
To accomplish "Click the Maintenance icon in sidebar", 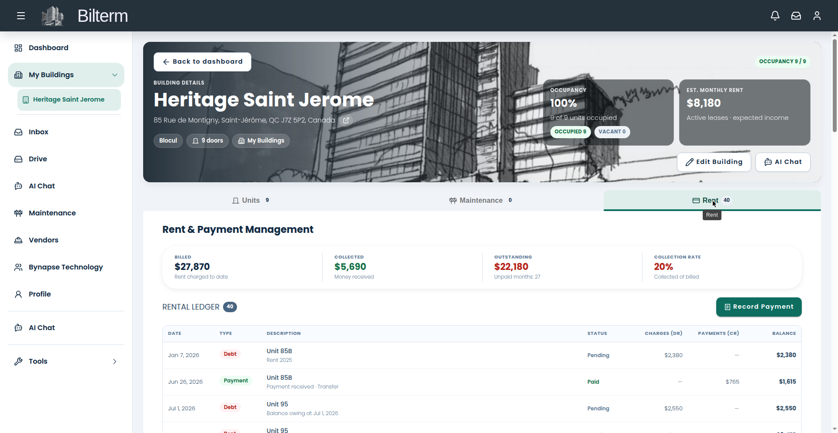I will coord(18,213).
